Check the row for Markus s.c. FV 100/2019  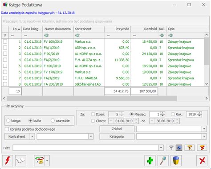pos(5,41)
